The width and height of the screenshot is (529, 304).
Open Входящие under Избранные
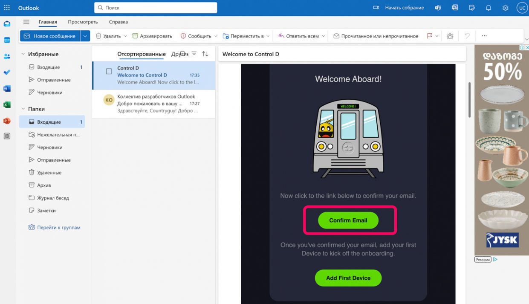[x=52, y=67]
